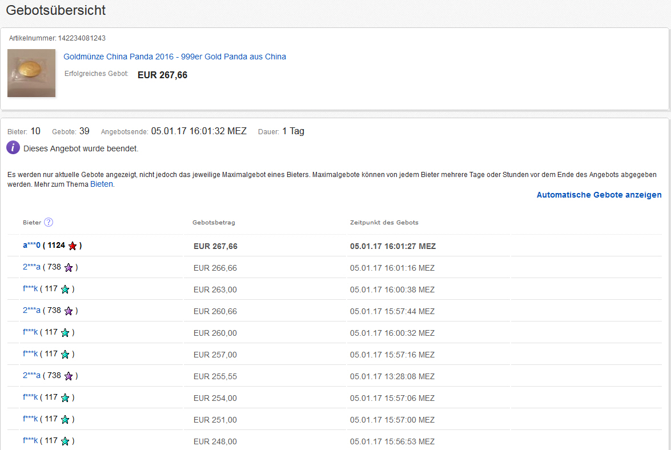
Task: Open the Goldmünze China Panda 2016 listing
Action: click(174, 57)
